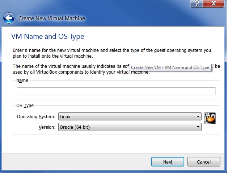Click the paragraph starting "Enter a name"
This screenshot has height=173, width=228.
[109, 53]
